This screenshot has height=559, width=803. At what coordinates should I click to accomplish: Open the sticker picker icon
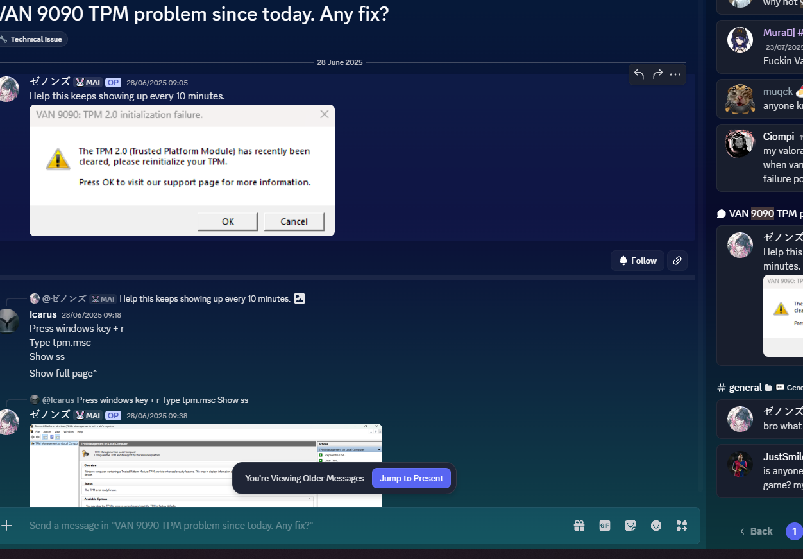(630, 526)
